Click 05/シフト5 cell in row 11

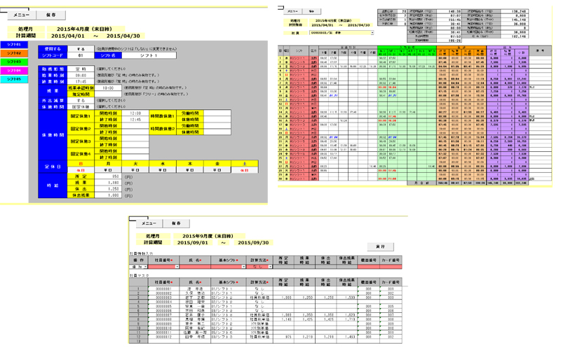click(x=229, y=332)
